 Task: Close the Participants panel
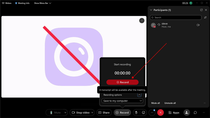(x=206, y=10)
